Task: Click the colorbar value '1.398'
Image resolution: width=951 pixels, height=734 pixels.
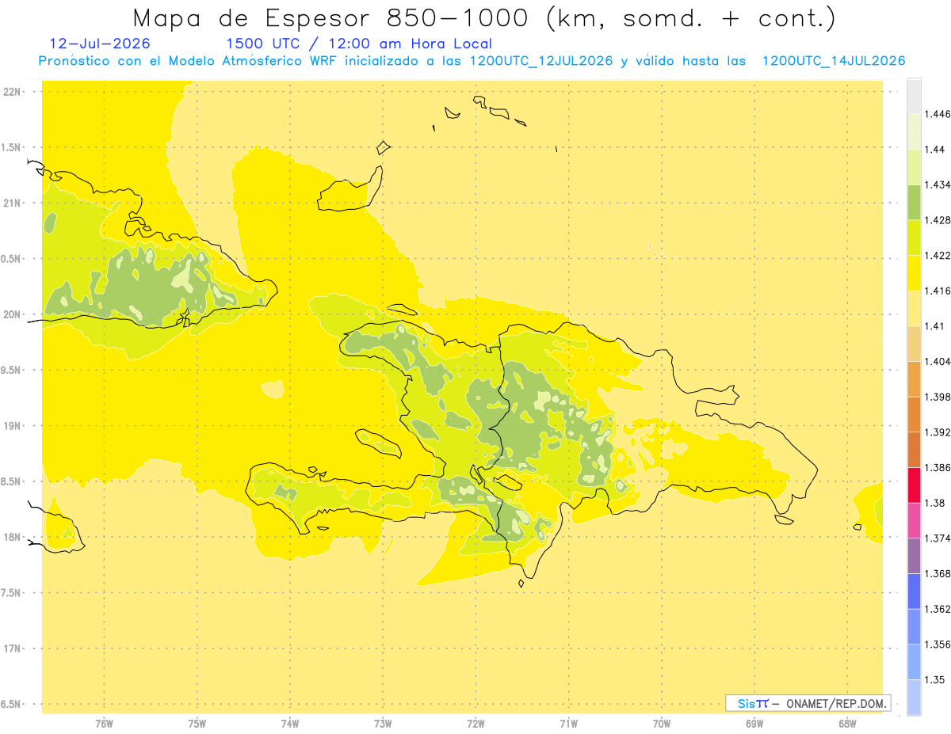Action: [x=938, y=397]
